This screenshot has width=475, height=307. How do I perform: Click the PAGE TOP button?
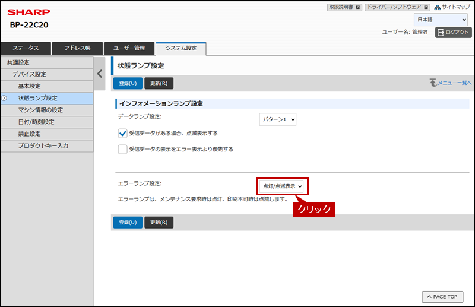tap(442, 297)
